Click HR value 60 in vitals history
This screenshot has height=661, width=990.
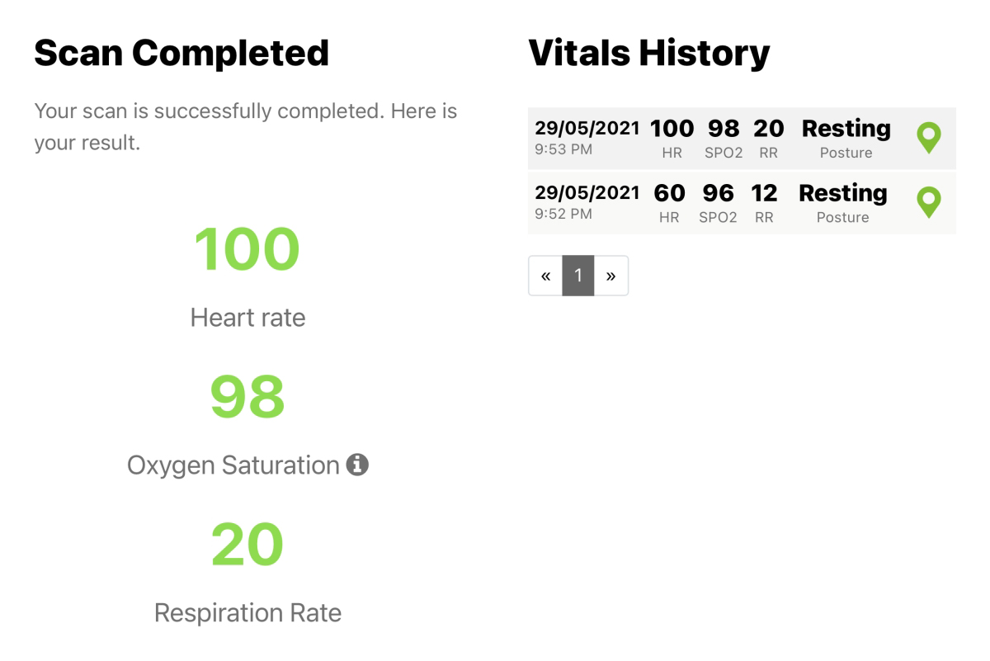coord(670,193)
